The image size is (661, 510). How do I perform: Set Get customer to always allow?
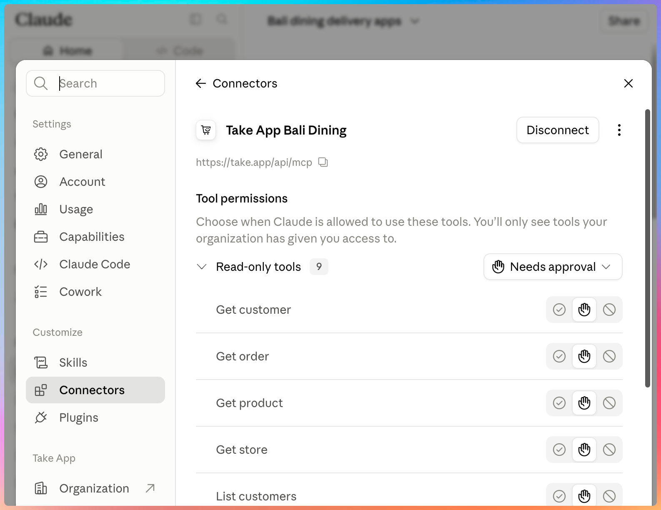click(559, 310)
